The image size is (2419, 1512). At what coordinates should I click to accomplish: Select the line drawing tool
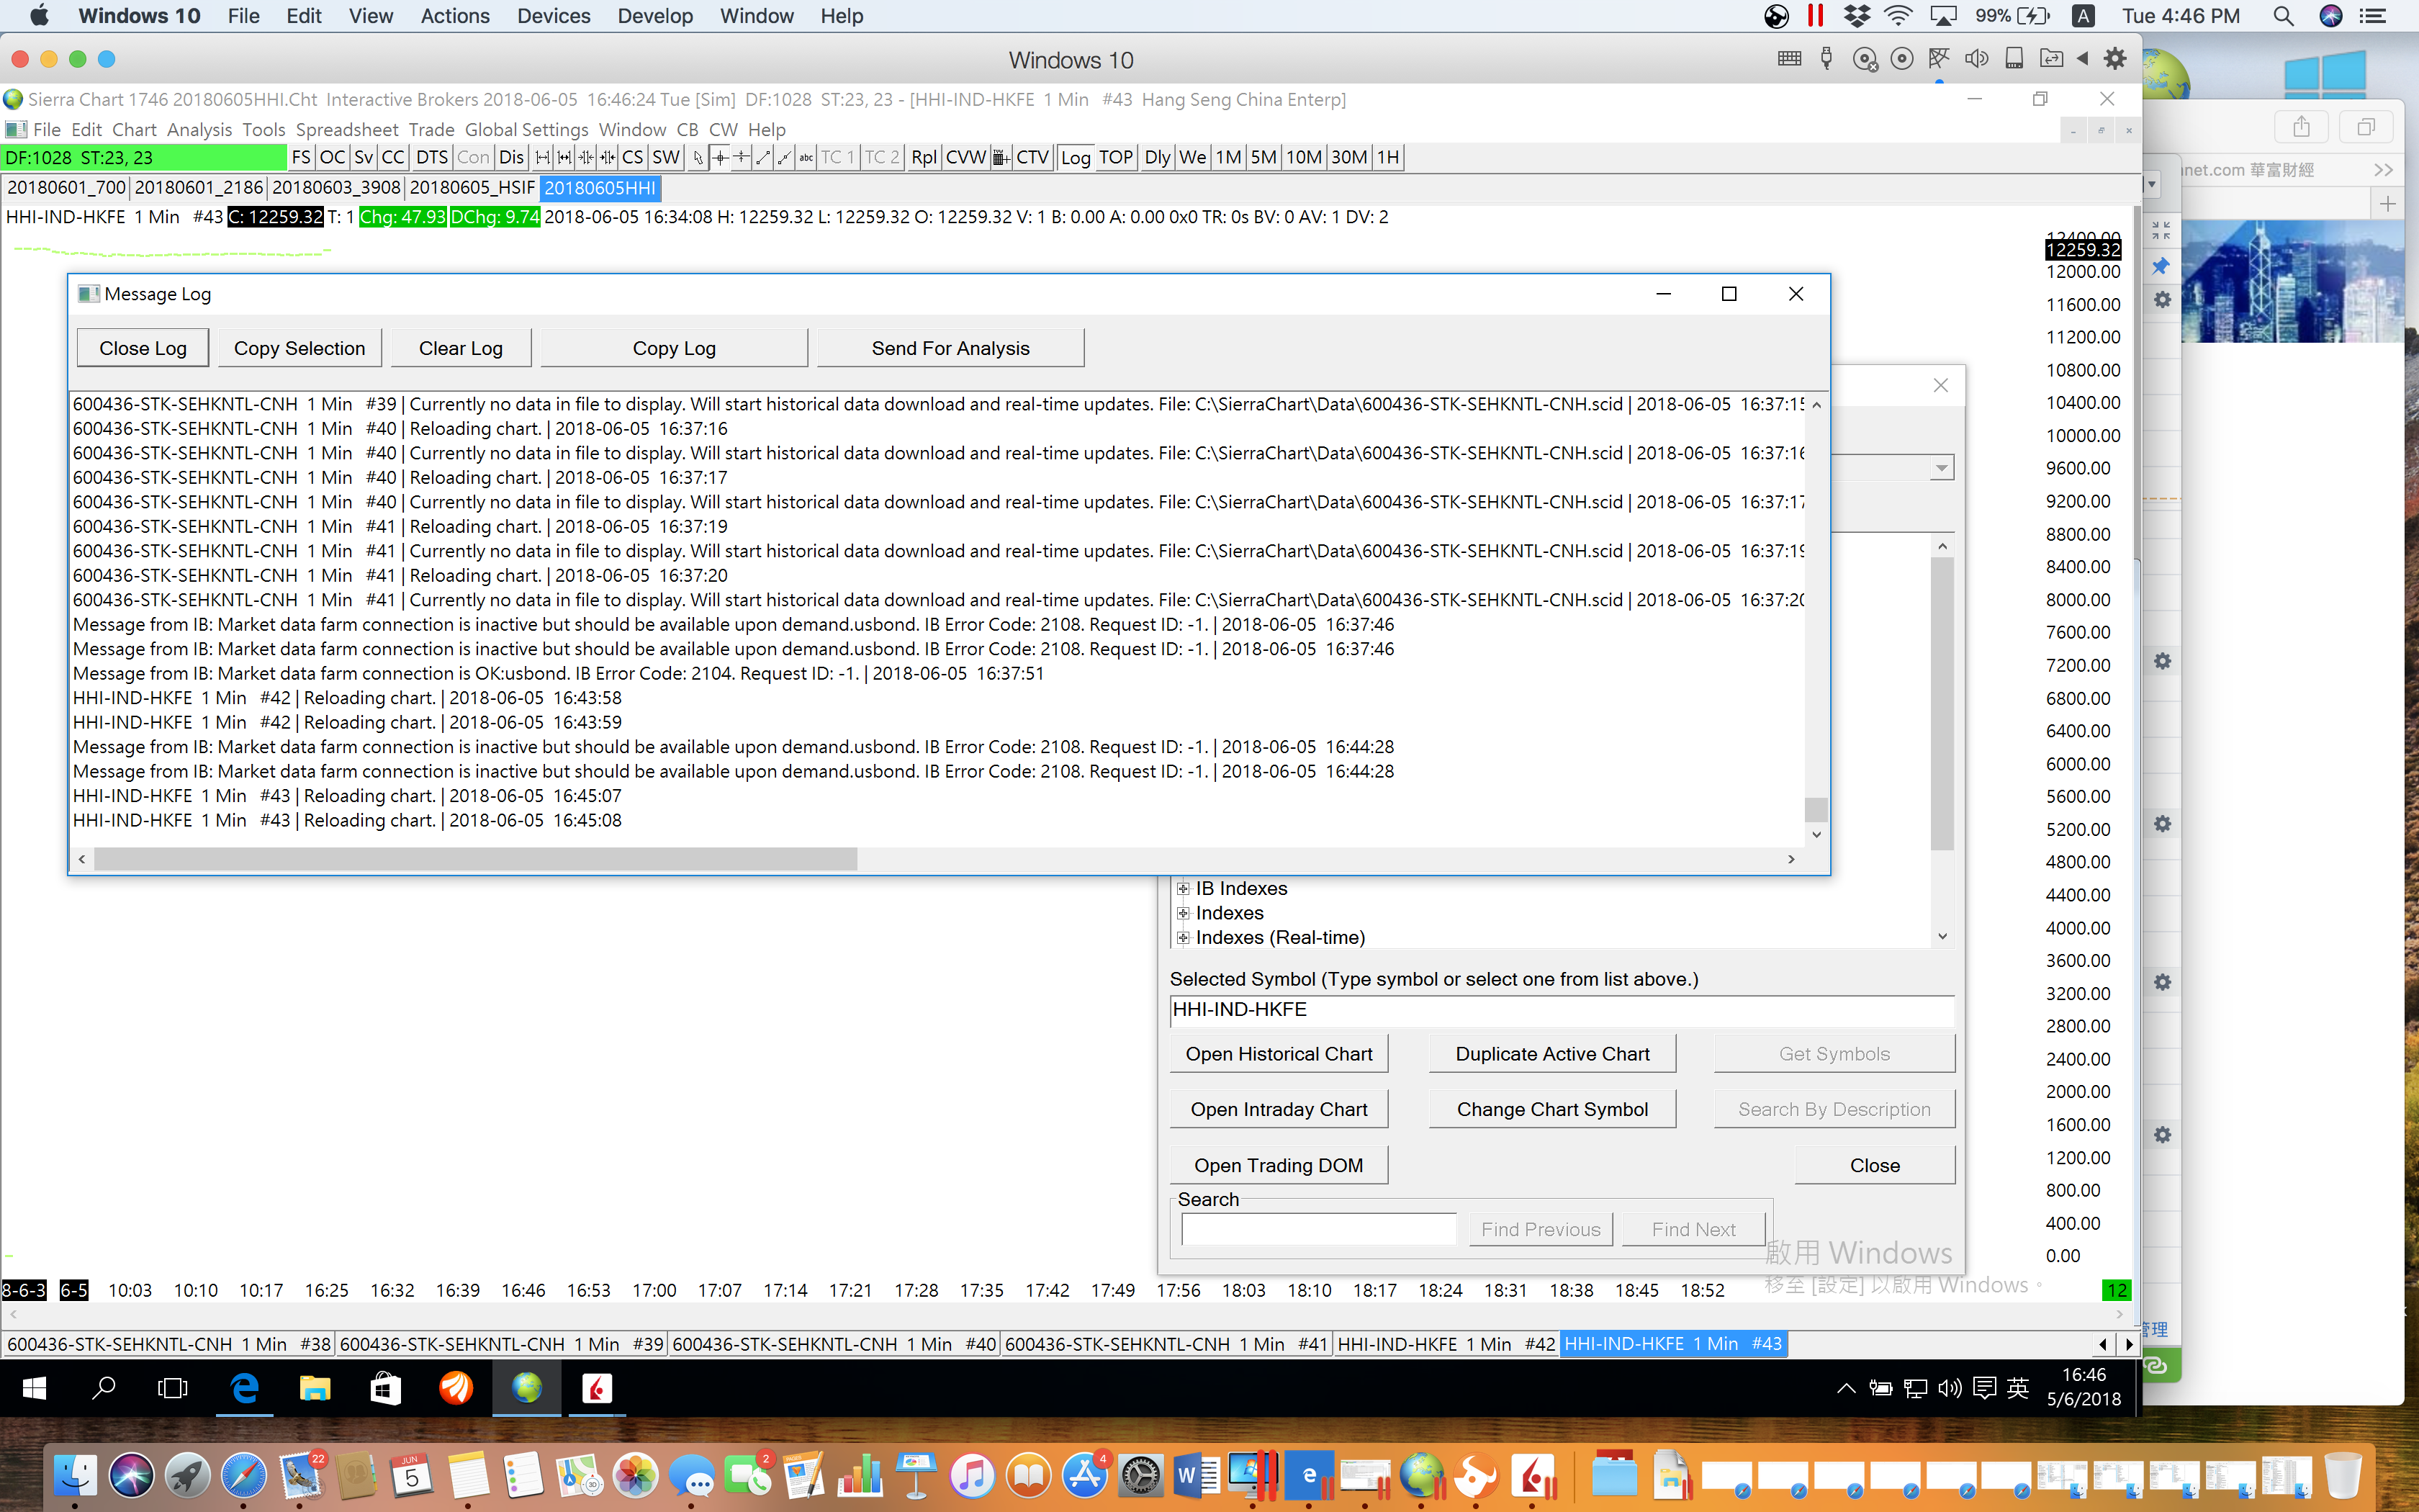click(762, 157)
